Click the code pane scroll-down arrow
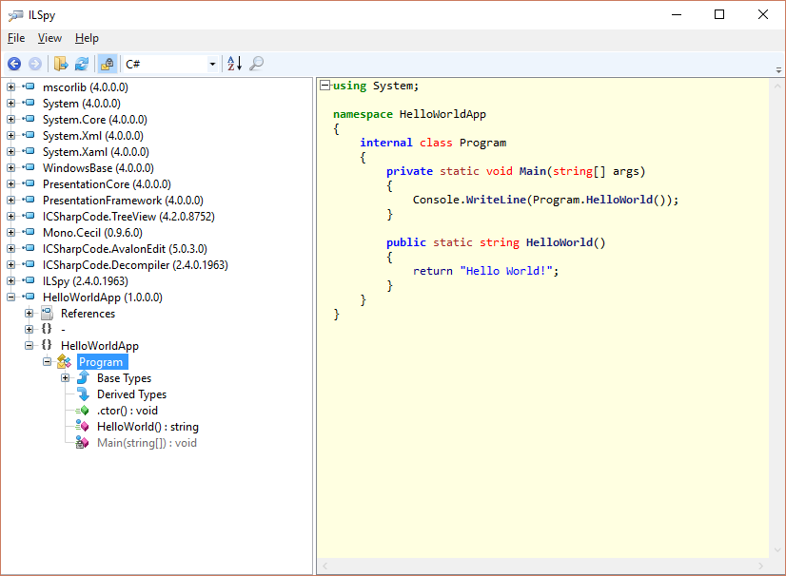The width and height of the screenshot is (786, 576). tap(777, 550)
